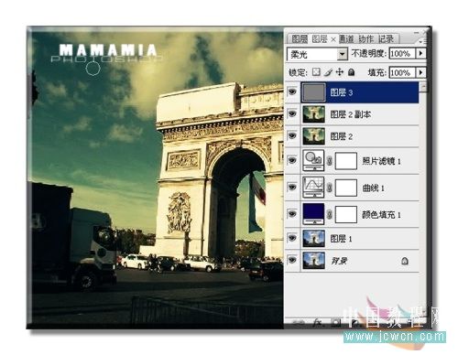This screenshot has width=458, height=355.
Task: Click the thumbnail of 图层 2 副本
Action: click(313, 114)
